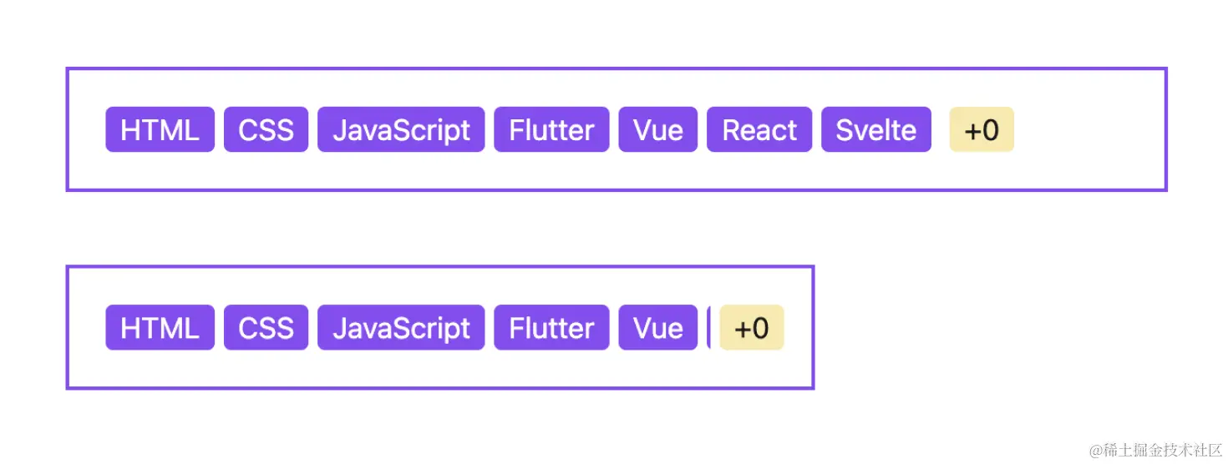
Task: Click the JavaScript tag in bottom row
Action: coord(401,327)
